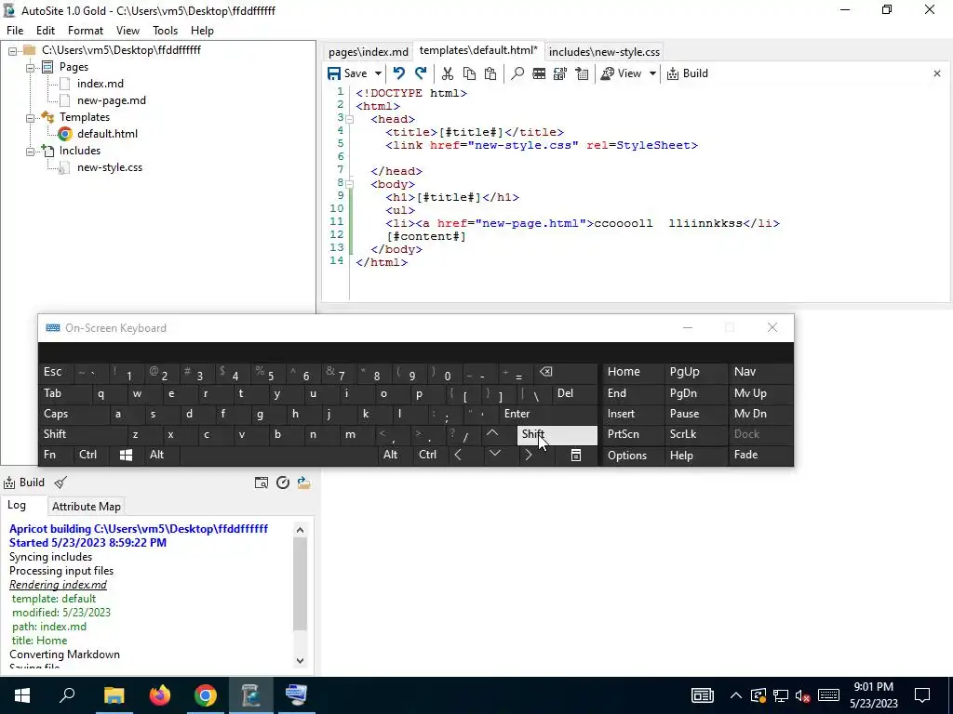Screen dimensions: 953x714
Task: Collapse the Includes tree node
Action: [x=30, y=152]
